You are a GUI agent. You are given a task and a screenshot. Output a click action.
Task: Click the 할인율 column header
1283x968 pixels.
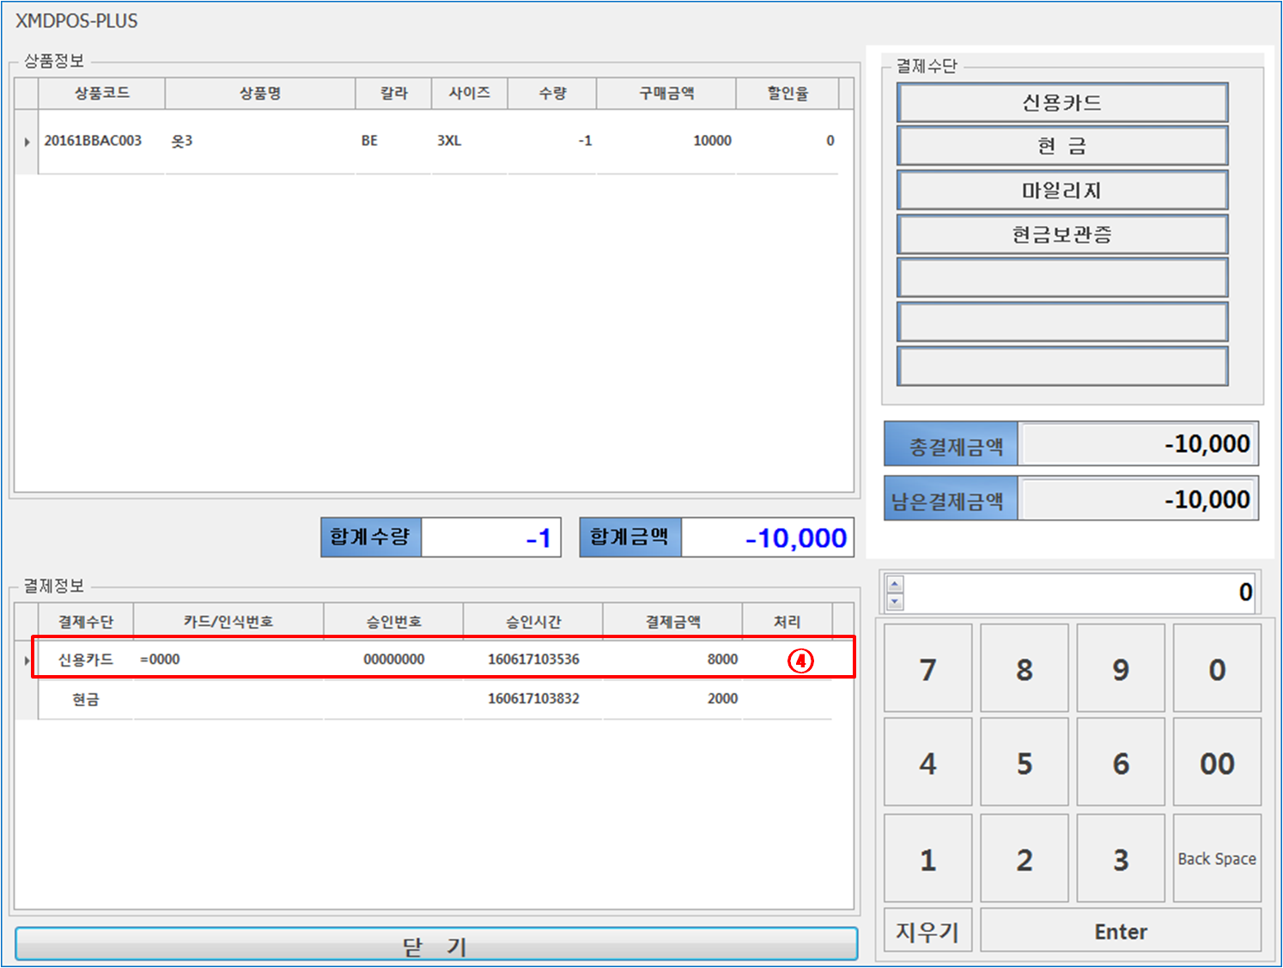[787, 93]
